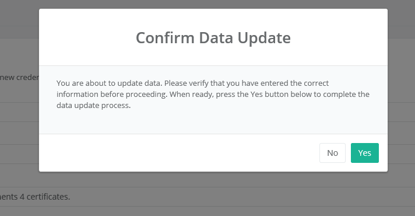Confirm the data update with Yes
Screen dimensions: 415x216
[x=365, y=153]
